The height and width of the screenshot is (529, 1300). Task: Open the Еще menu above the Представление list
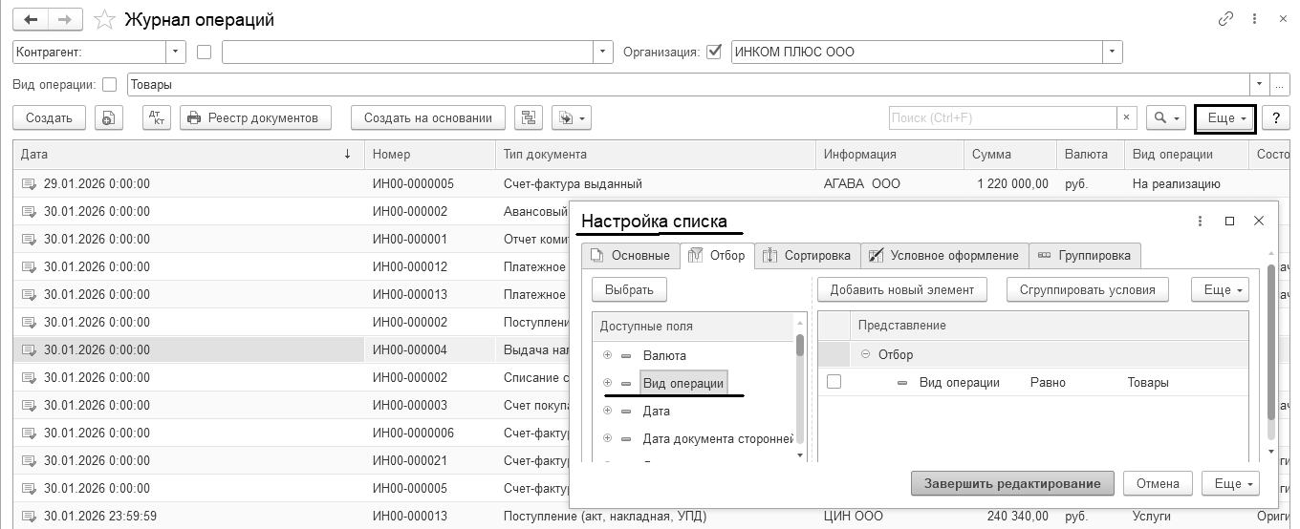(1220, 289)
